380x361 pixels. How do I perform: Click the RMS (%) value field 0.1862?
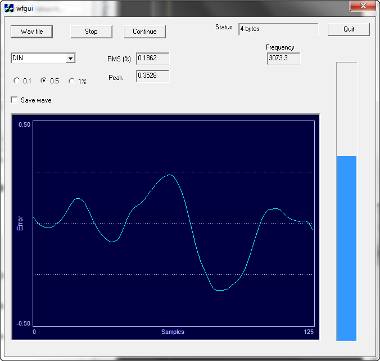click(x=153, y=59)
